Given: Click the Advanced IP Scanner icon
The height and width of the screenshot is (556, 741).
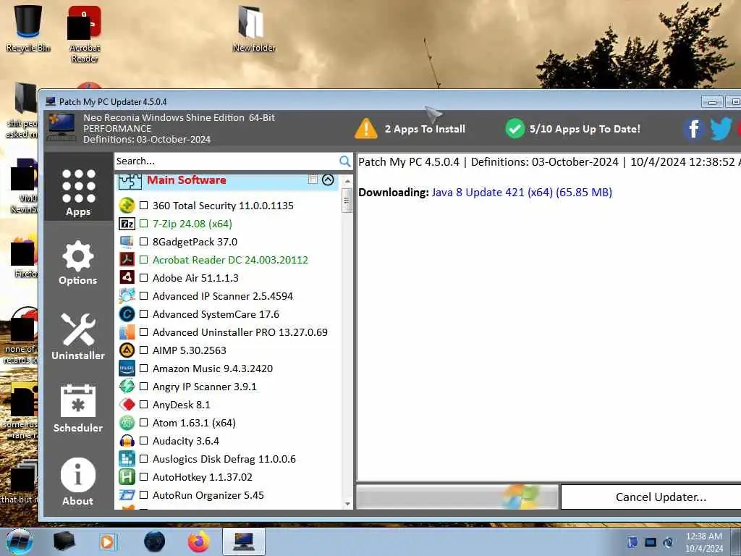Looking at the screenshot, I should [x=127, y=296].
